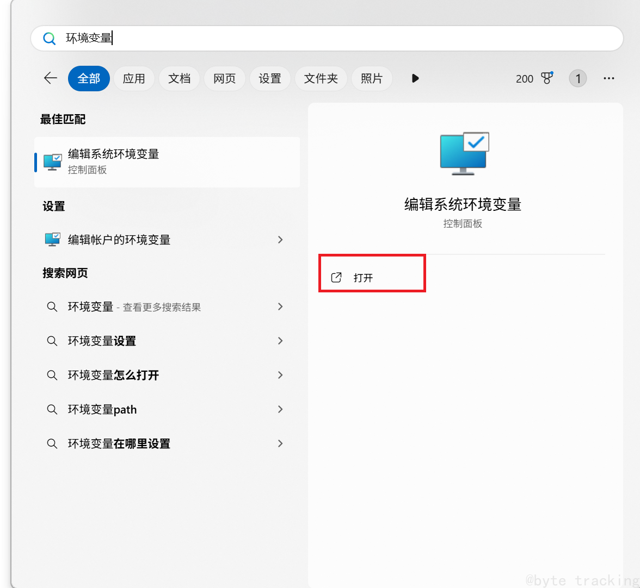Click the external link icon beside 打开
The height and width of the screenshot is (588, 640).
(336, 277)
